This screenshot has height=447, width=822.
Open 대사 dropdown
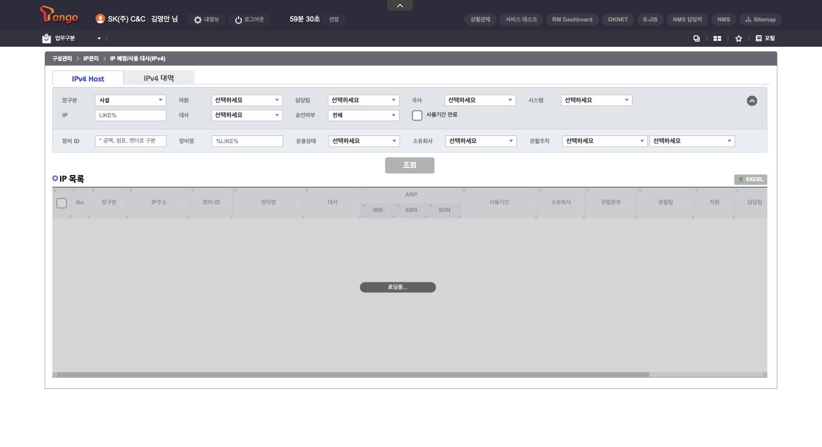tap(247, 115)
